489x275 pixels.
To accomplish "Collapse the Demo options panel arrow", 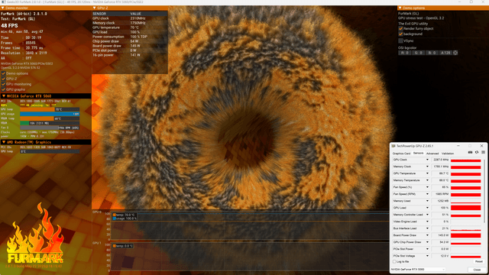I will [400, 8].
